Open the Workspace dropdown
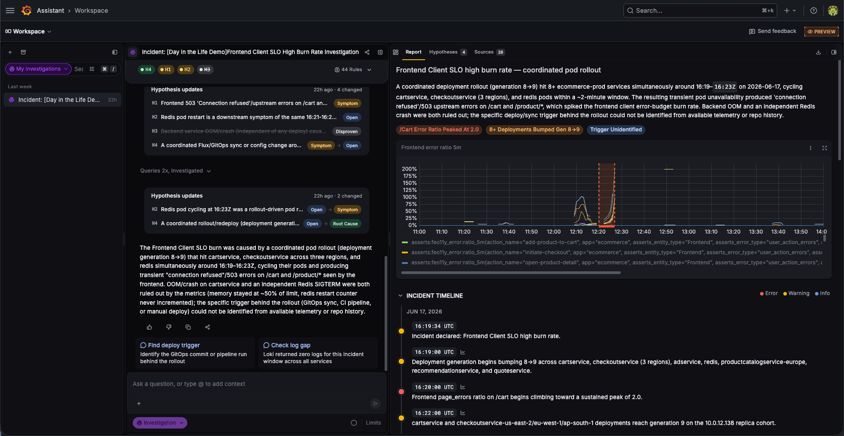 [29, 32]
